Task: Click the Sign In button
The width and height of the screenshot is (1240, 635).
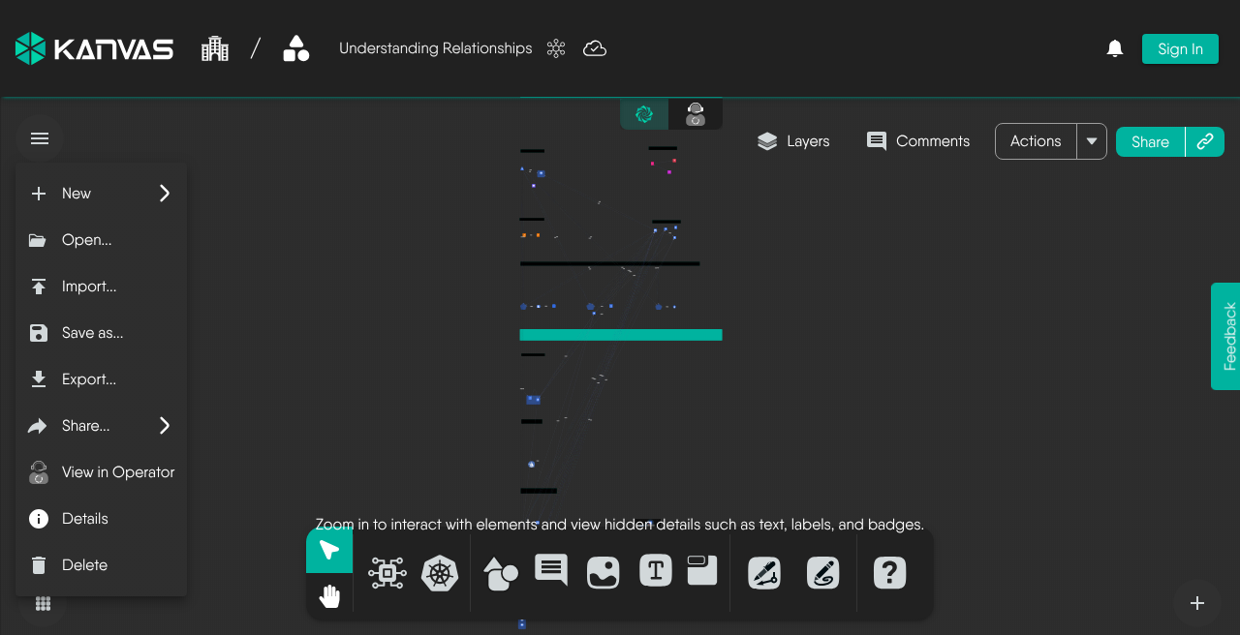Action: pos(1180,49)
